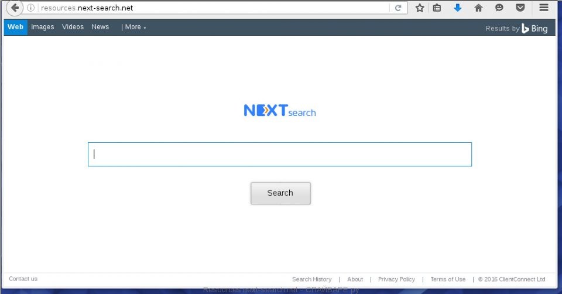
Task: Go to the browser home page icon
Action: (478, 8)
